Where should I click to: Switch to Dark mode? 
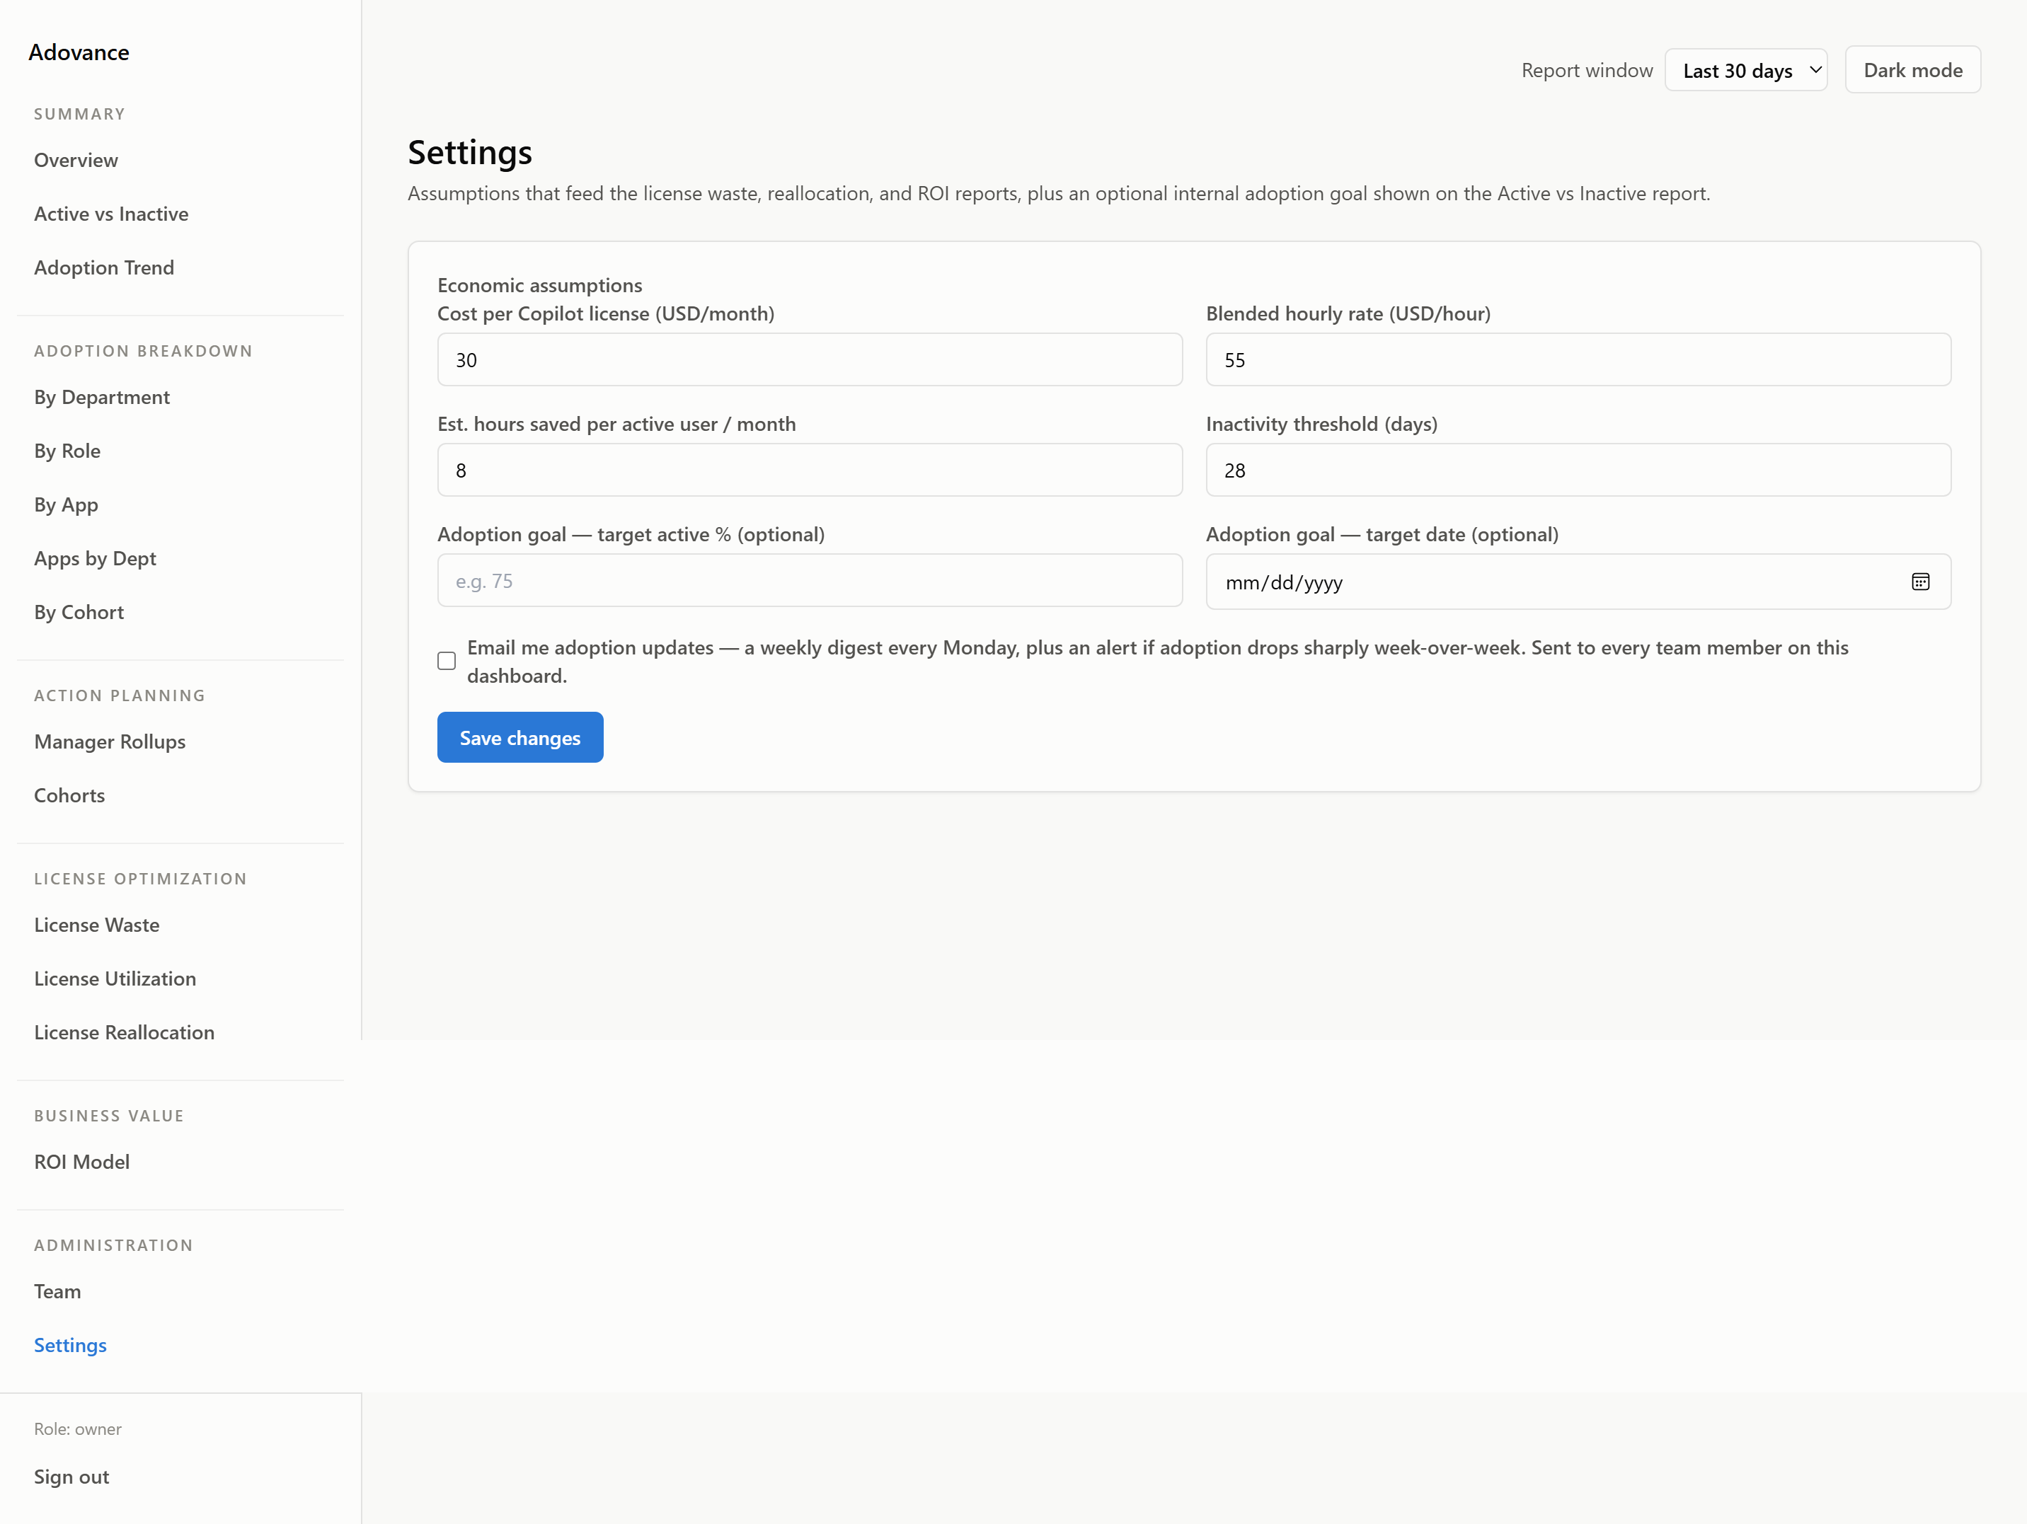click(1912, 71)
